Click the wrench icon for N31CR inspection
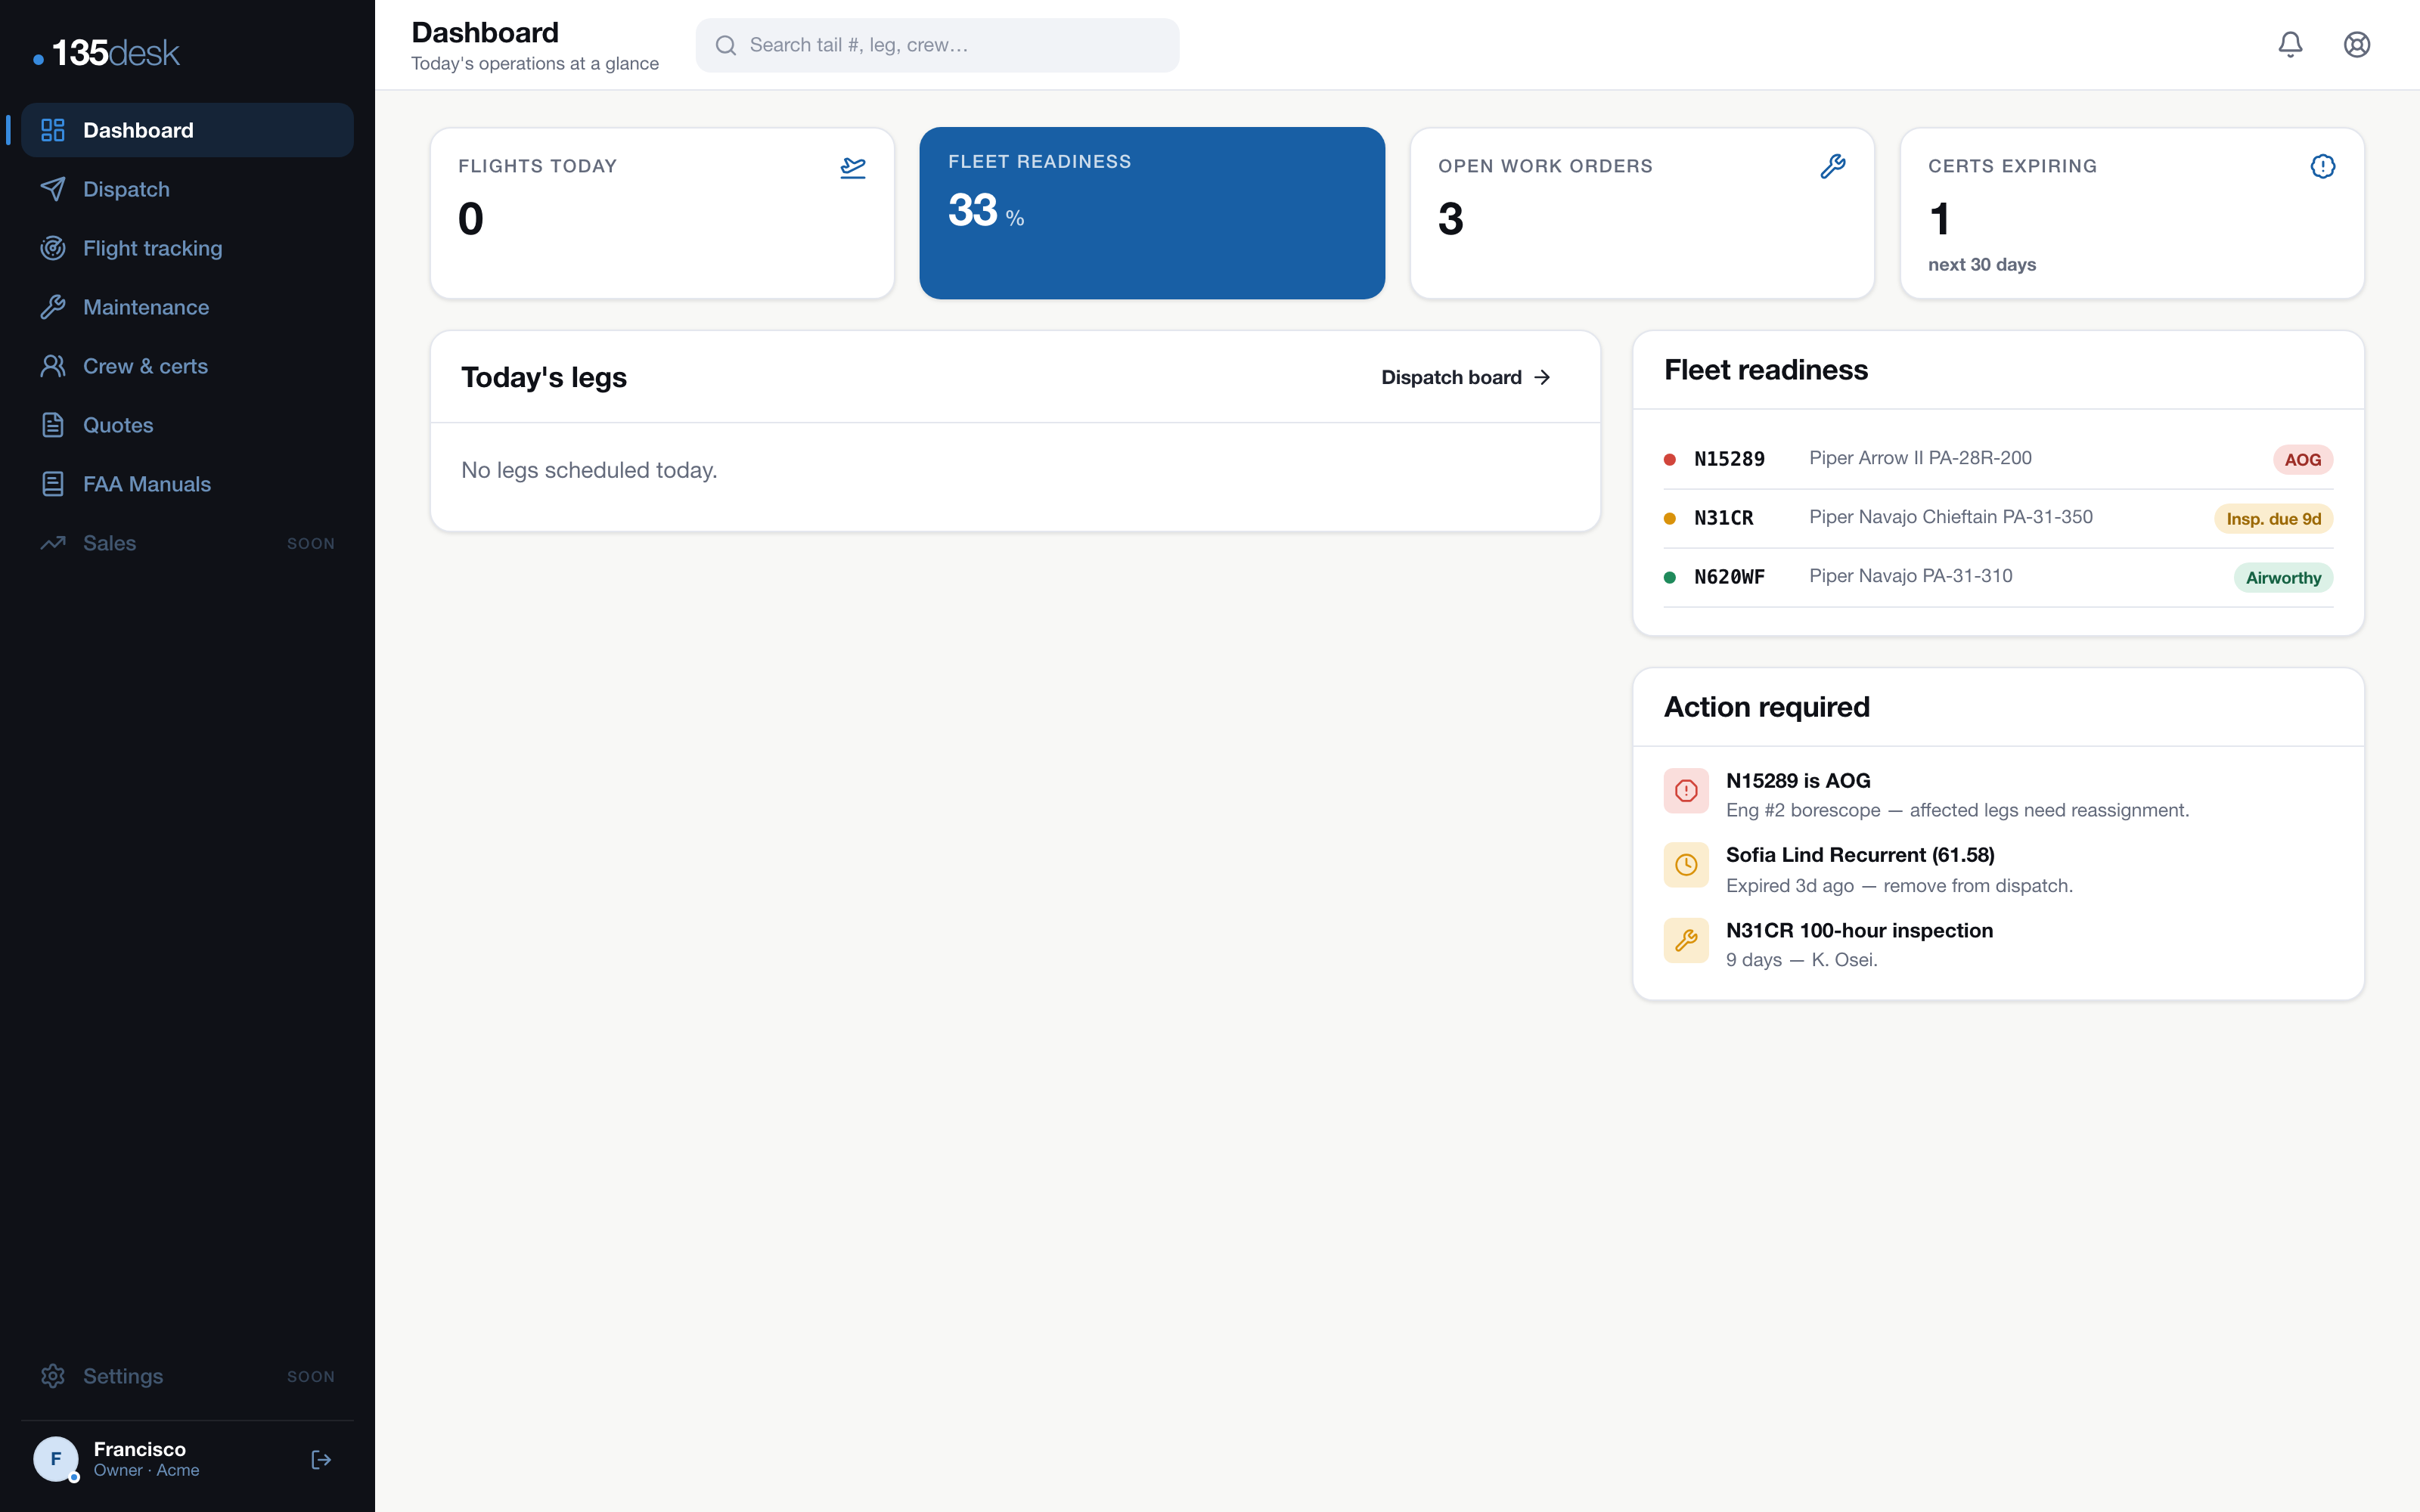The image size is (2420, 1512). click(x=1686, y=940)
